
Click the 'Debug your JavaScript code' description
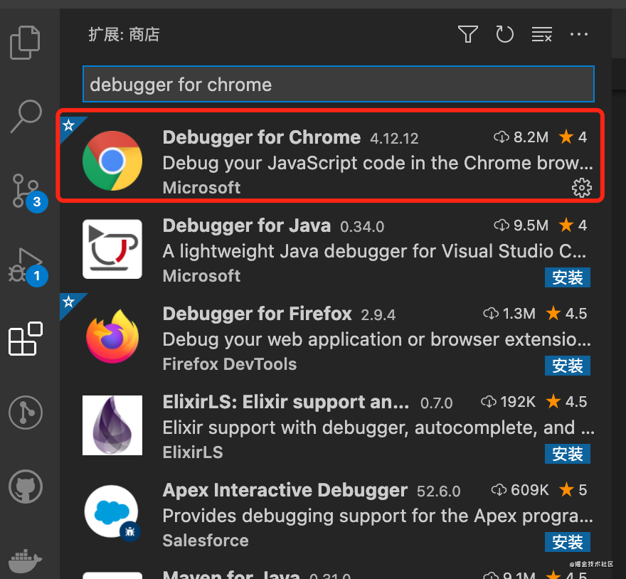(378, 164)
